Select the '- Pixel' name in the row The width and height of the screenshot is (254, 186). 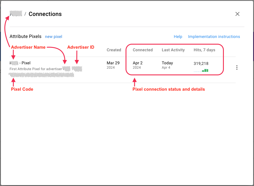pyautogui.click(x=24, y=63)
